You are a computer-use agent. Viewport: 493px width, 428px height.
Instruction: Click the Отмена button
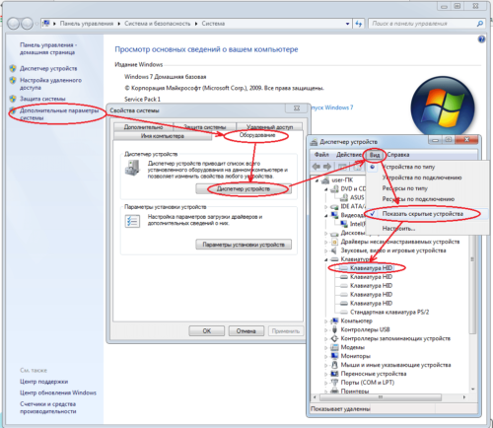[246, 331]
